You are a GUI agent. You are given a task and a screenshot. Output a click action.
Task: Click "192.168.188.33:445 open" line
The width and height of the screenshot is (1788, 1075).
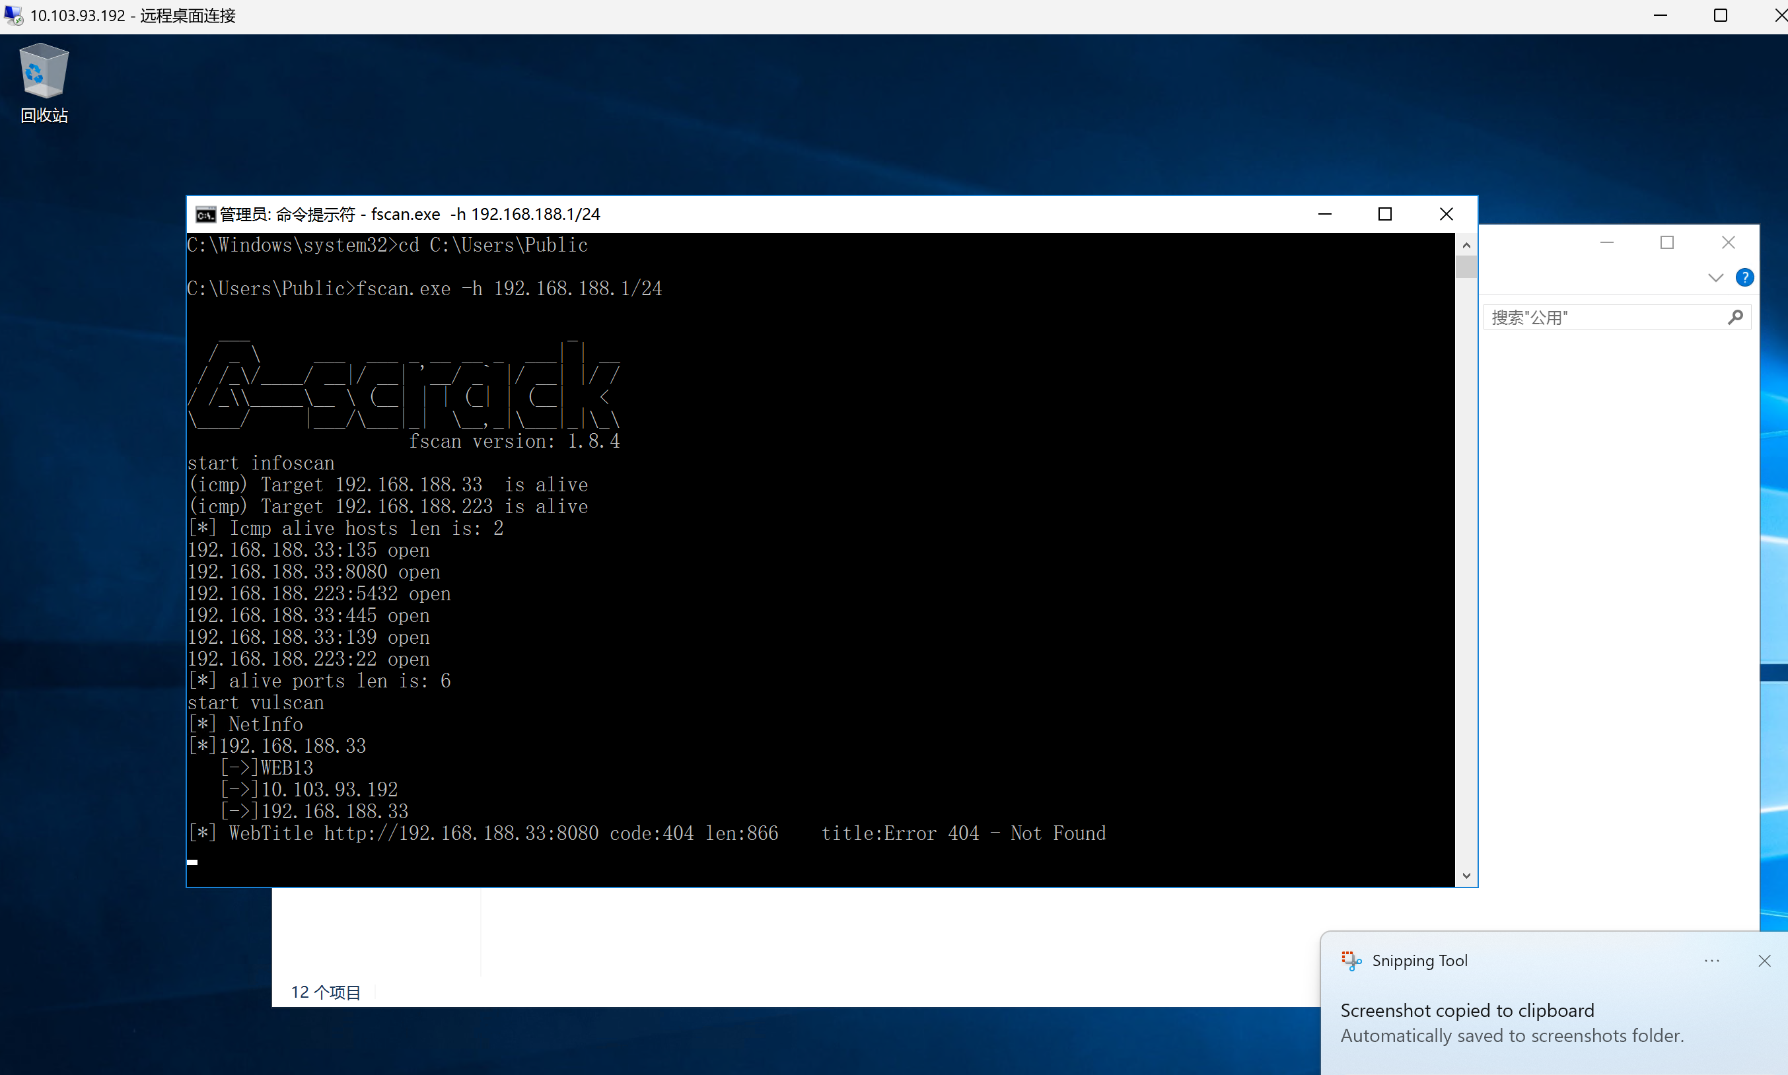(308, 615)
